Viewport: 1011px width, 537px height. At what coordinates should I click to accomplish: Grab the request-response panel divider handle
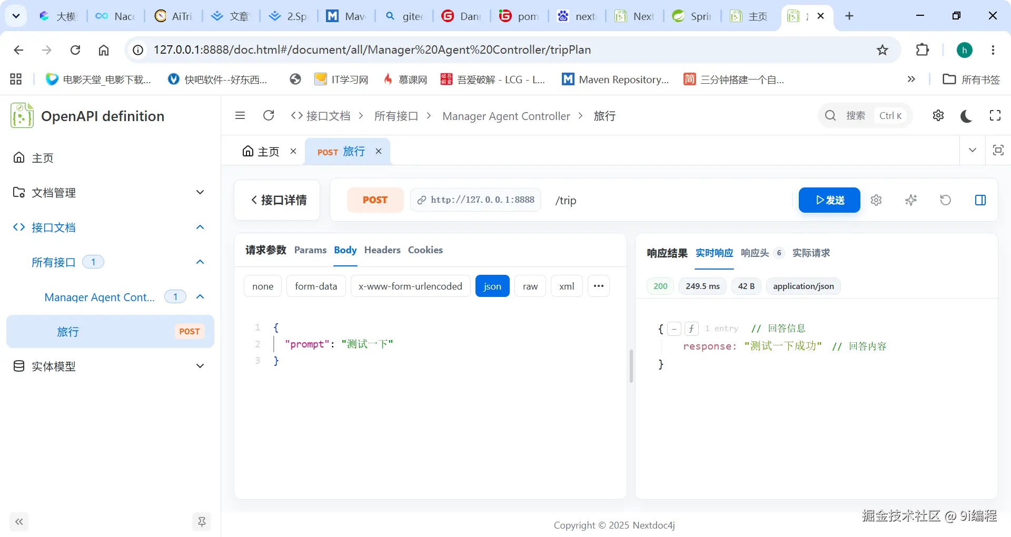click(x=631, y=366)
